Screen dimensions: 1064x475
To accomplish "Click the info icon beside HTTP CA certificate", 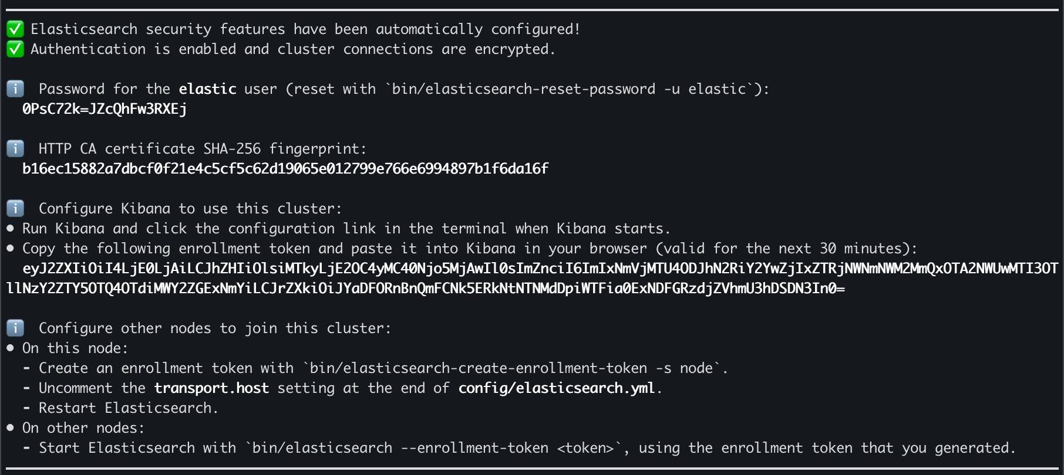I will 15,148.
